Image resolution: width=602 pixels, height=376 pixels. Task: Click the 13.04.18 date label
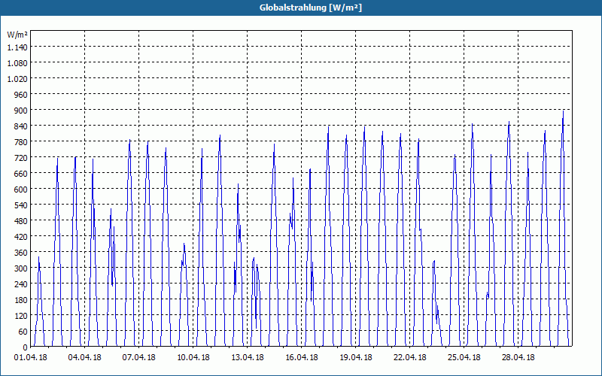coord(247,358)
